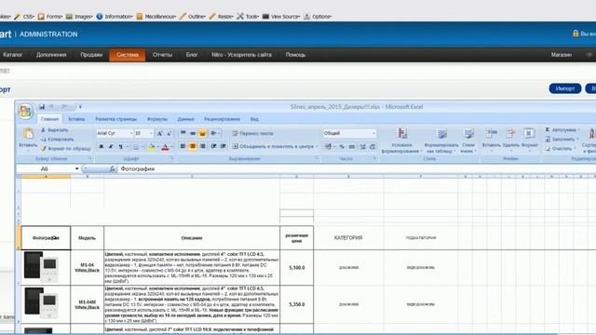Open the Merge and Center (Объединить) dropdown arrow
The image size is (596, 335).
point(317,146)
